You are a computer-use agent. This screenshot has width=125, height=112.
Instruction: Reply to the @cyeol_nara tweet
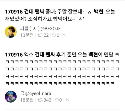click(x=67, y=100)
